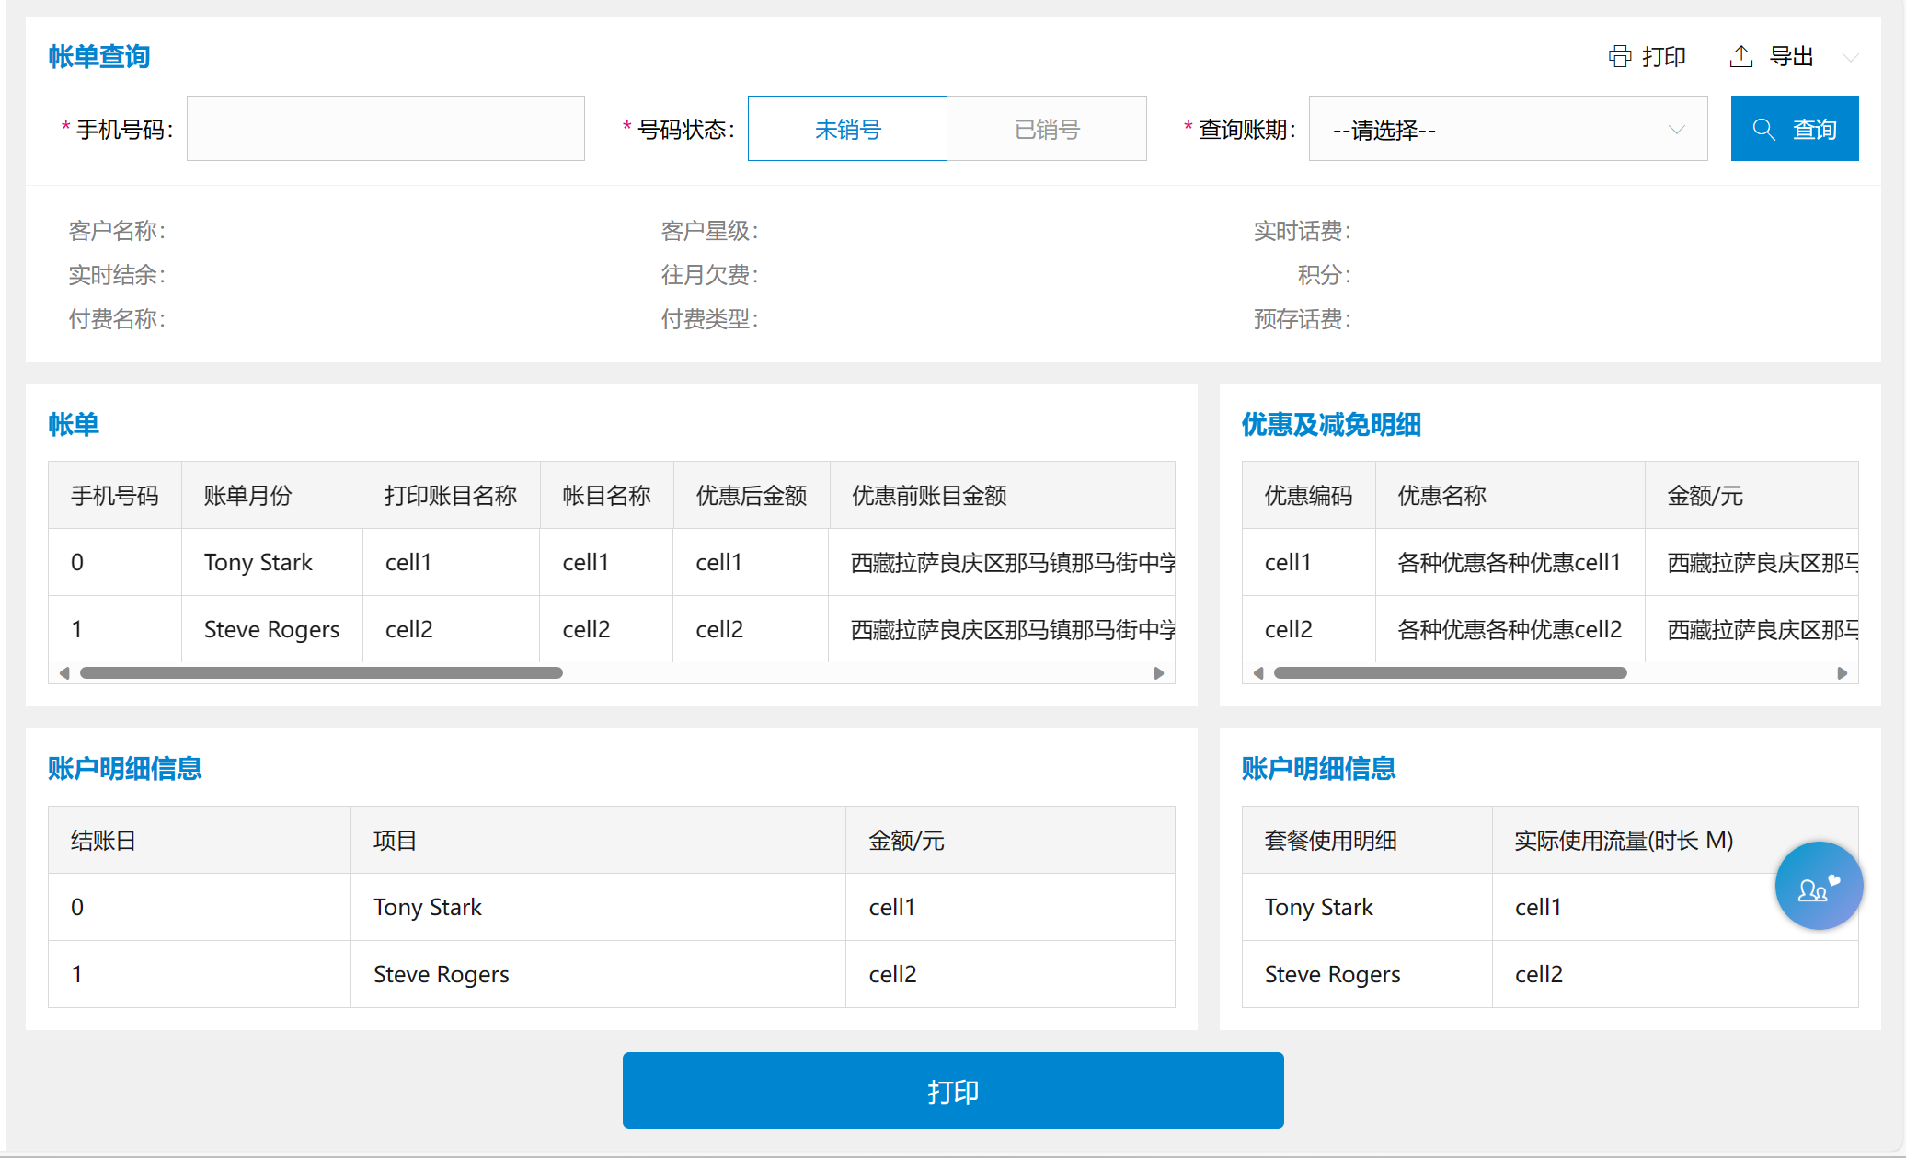Click Tony Stark in 帐单 table
1906x1158 pixels.
point(258,562)
